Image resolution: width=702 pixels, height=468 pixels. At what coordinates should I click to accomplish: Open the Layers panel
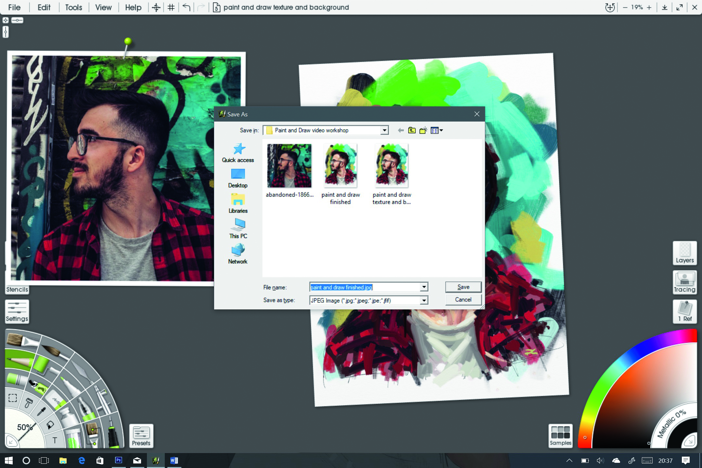(684, 253)
